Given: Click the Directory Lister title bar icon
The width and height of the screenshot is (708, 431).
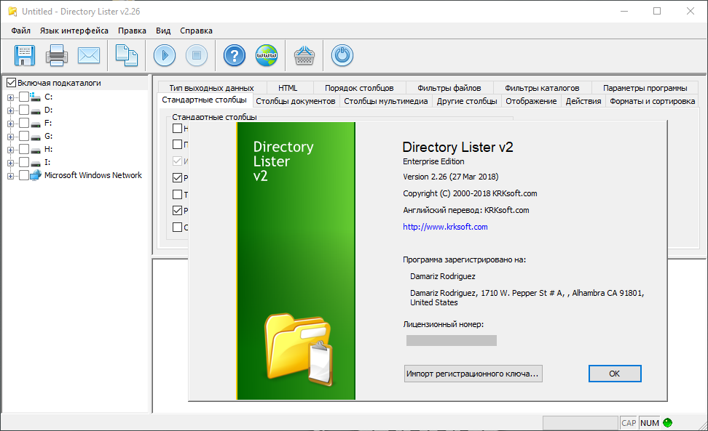Looking at the screenshot, I should click(x=12, y=11).
